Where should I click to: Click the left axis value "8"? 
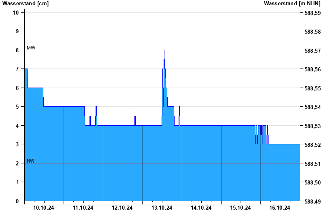coord(17,50)
